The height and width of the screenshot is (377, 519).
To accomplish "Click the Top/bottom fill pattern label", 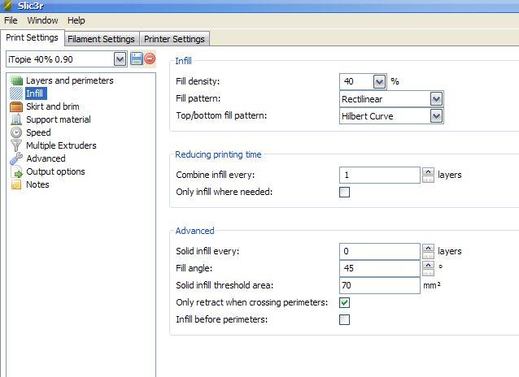I will pos(221,115).
